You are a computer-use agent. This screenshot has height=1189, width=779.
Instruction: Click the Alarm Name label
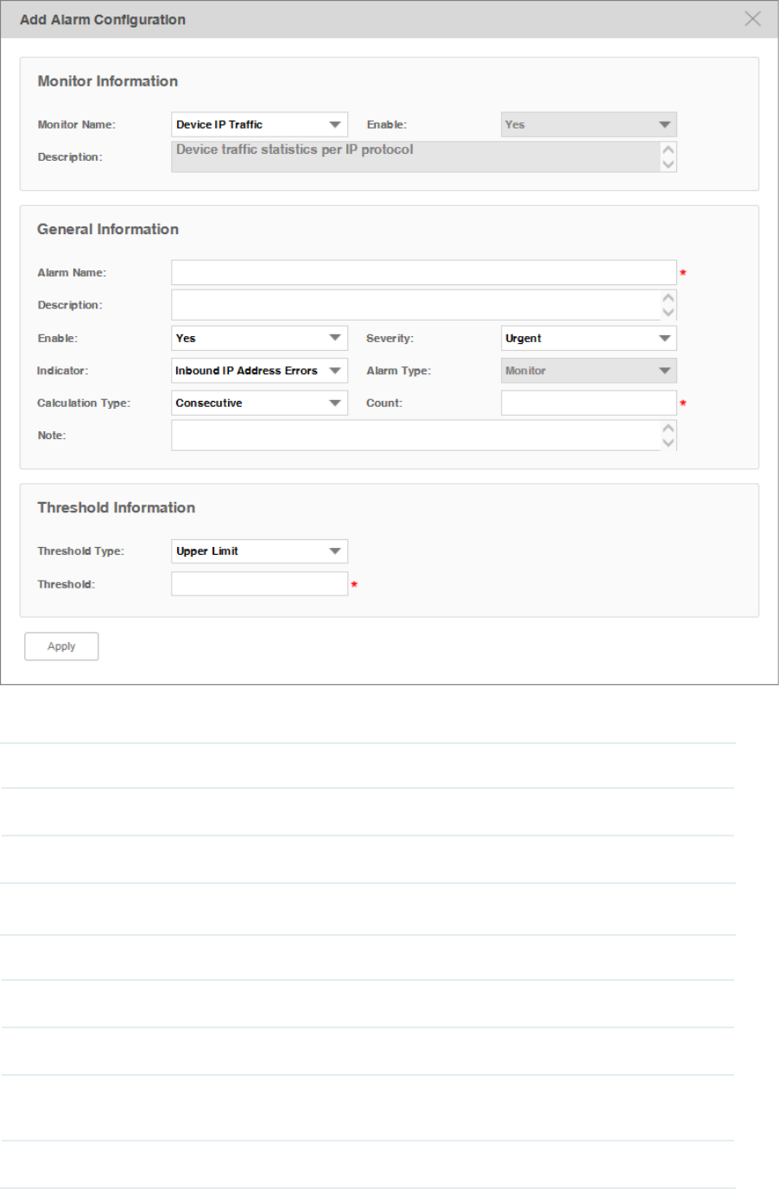[72, 272]
